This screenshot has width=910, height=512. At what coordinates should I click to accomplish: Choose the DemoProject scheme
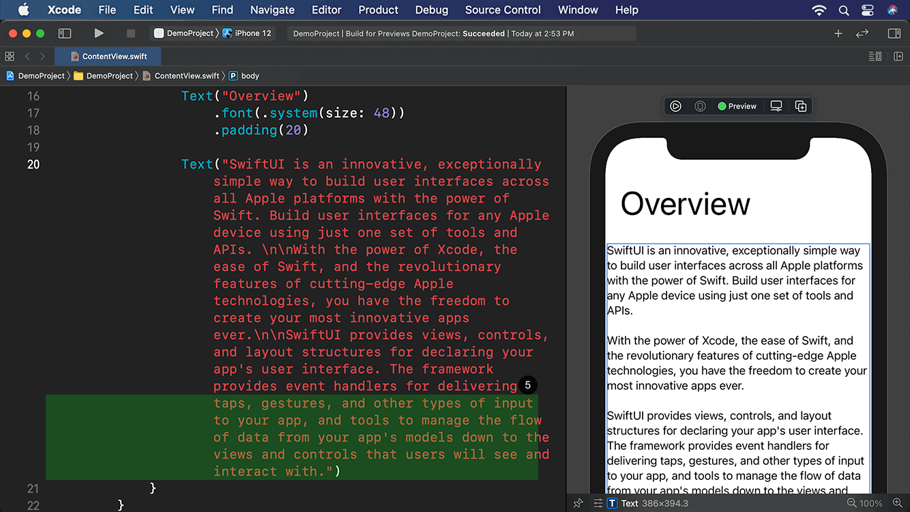(x=184, y=33)
